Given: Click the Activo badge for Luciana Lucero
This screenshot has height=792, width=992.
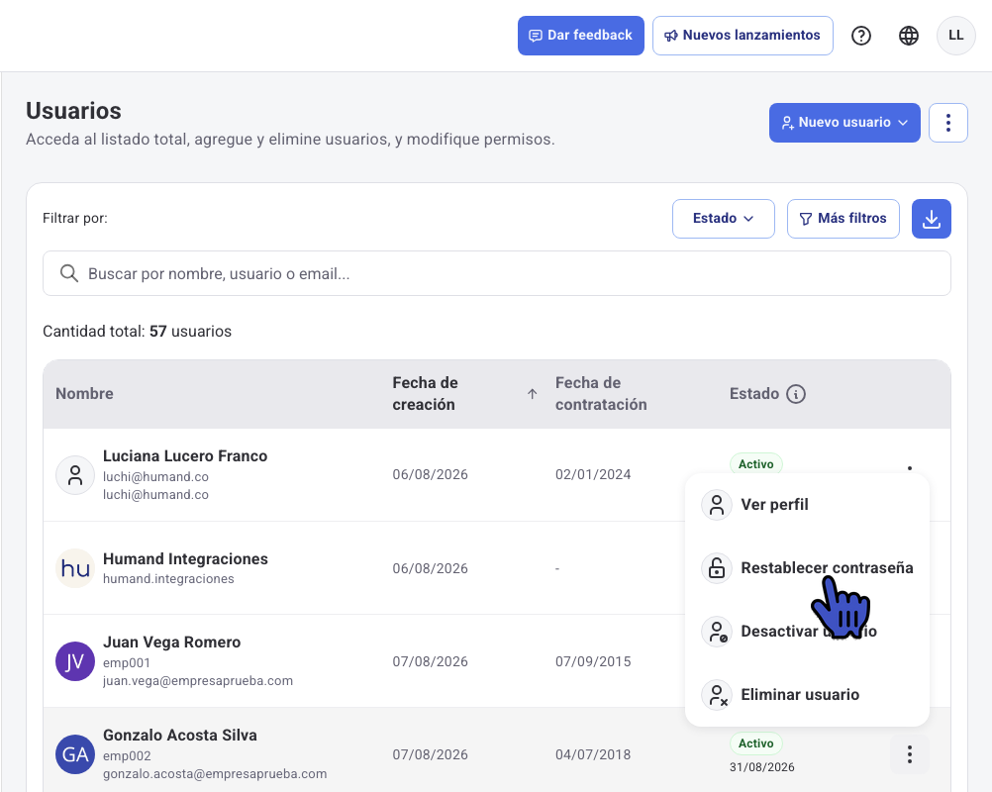Looking at the screenshot, I should click(756, 463).
